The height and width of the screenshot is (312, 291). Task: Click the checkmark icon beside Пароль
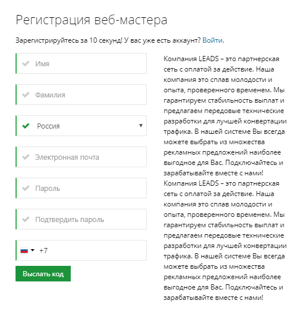pyautogui.click(x=26, y=188)
